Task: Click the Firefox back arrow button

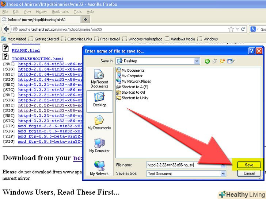Action: click(6, 29)
